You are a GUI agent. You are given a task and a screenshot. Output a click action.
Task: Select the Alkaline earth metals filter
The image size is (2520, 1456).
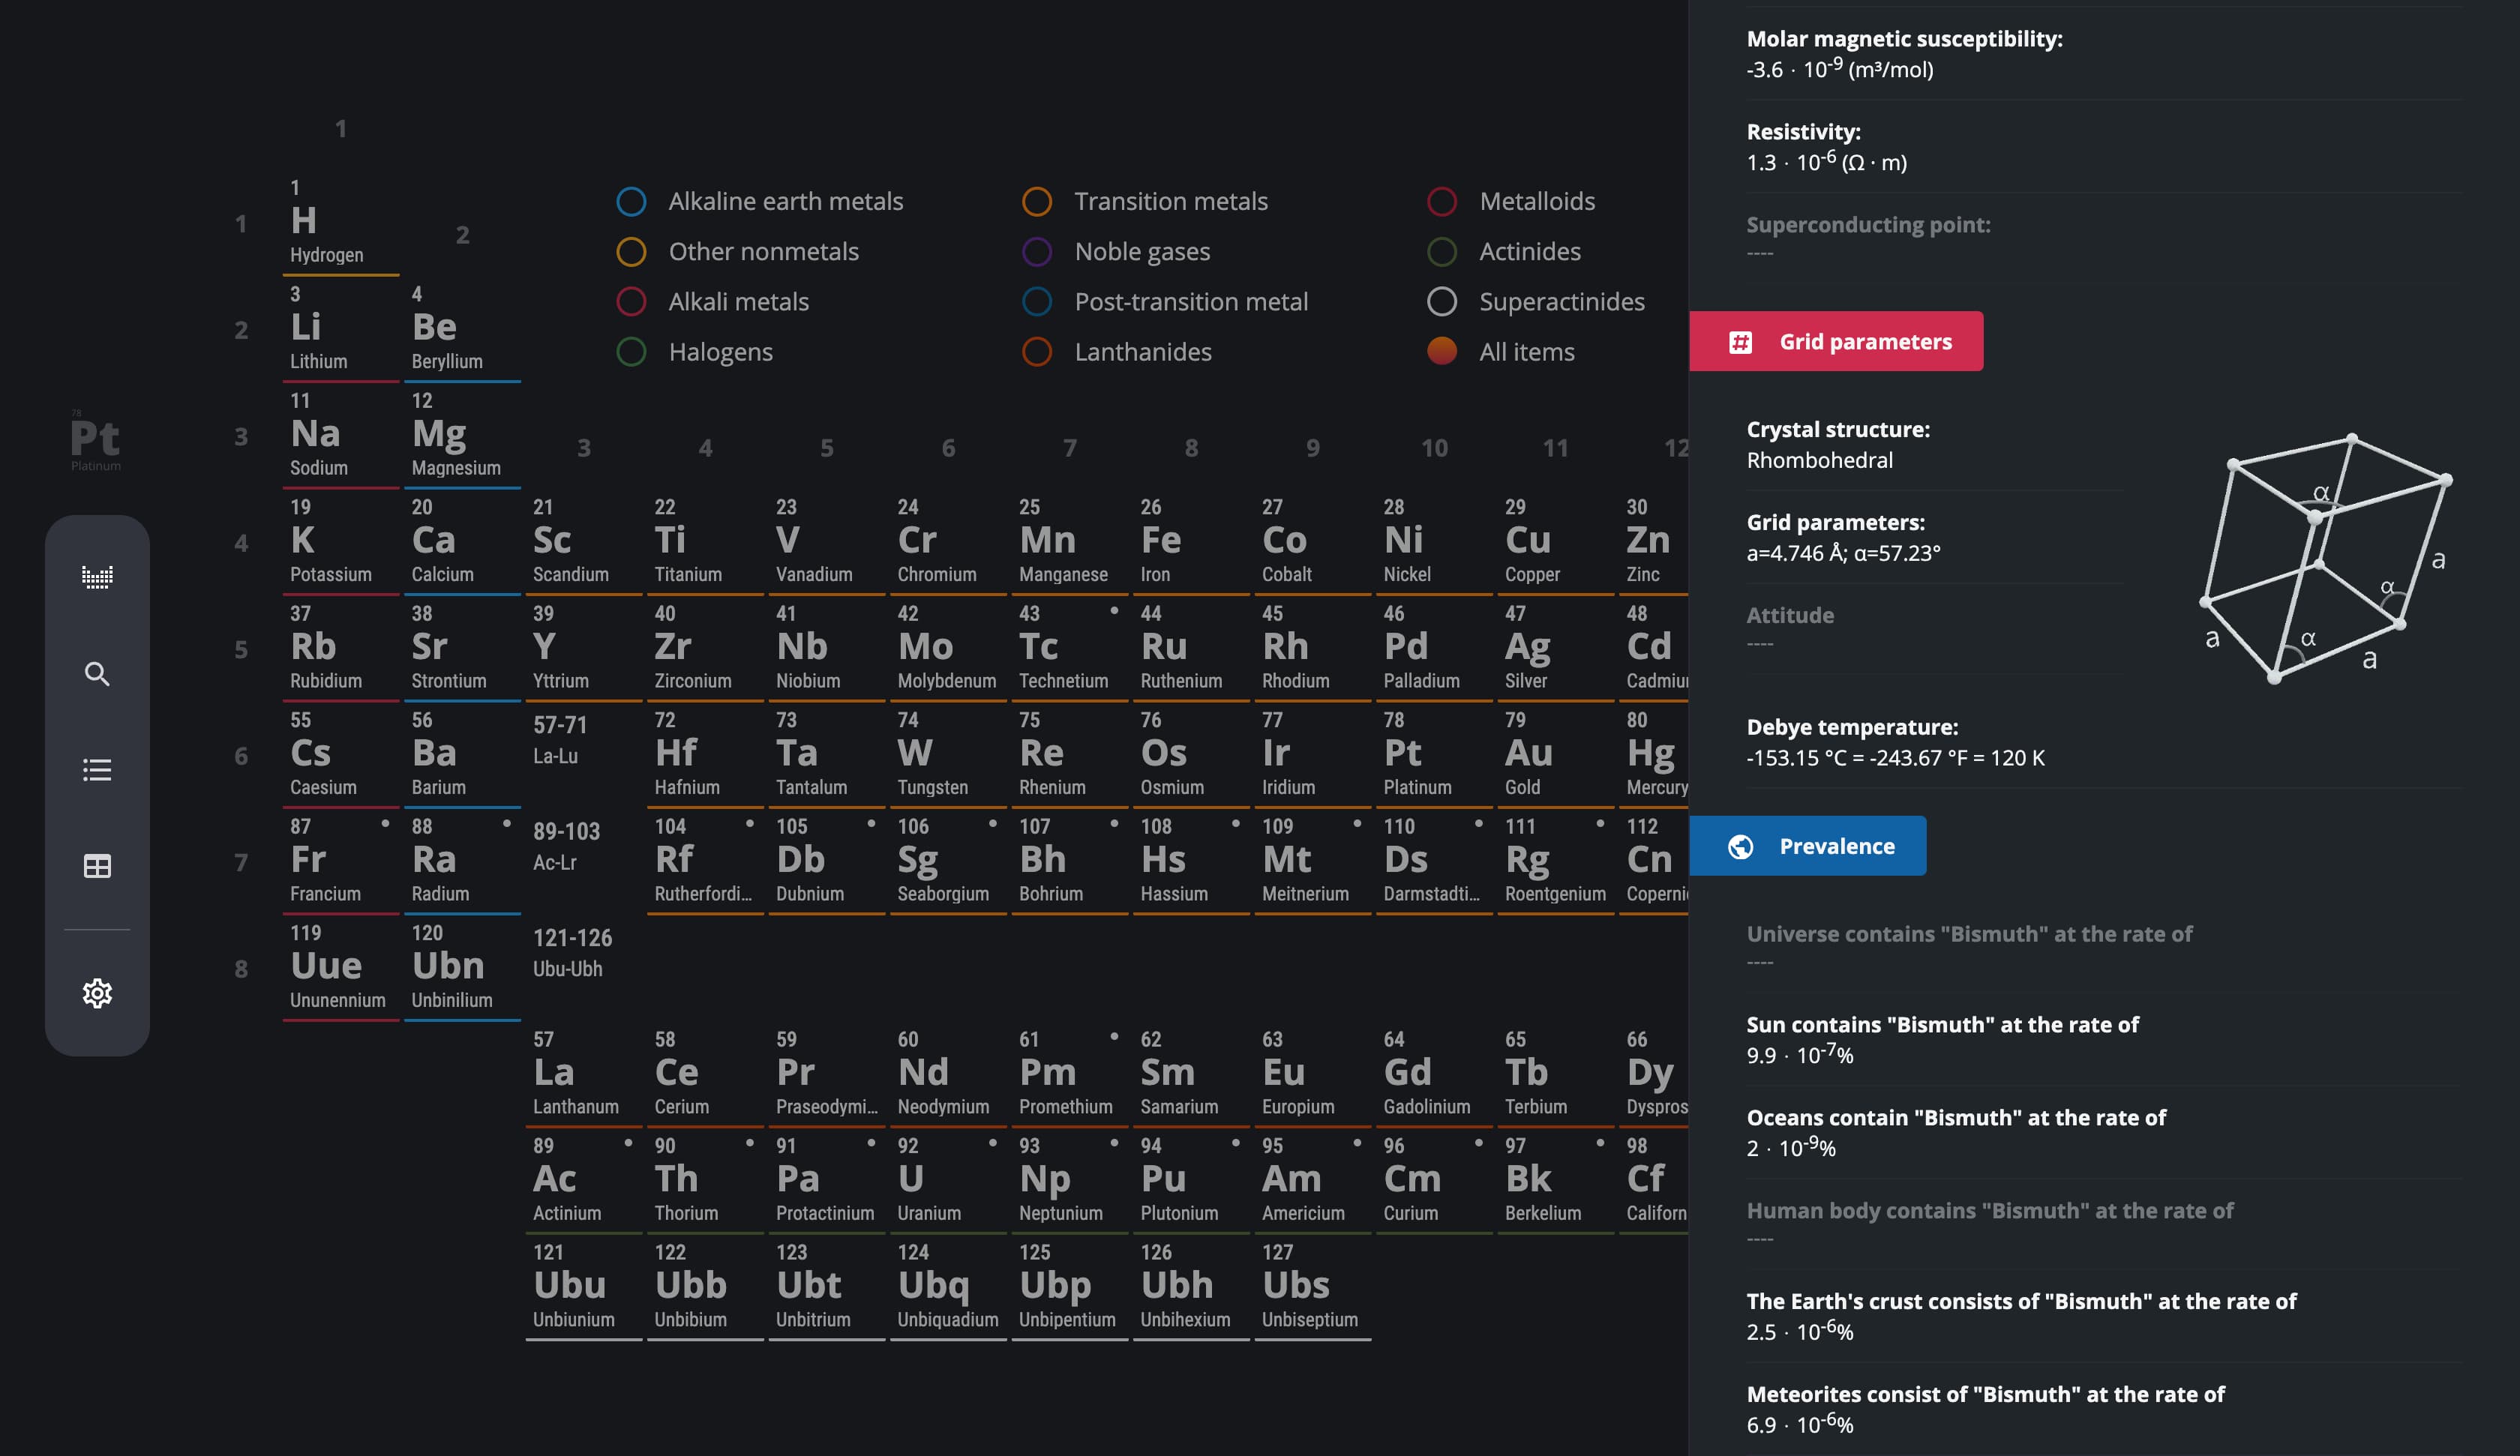760,202
